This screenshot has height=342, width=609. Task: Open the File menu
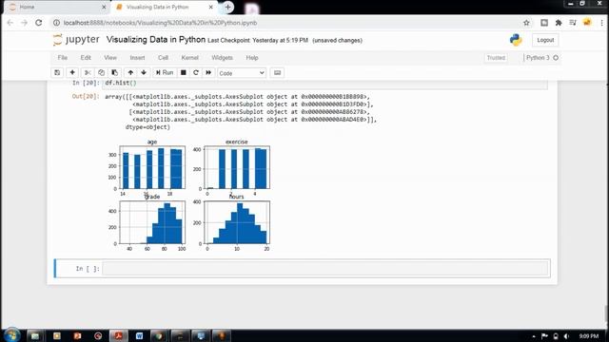tap(63, 58)
